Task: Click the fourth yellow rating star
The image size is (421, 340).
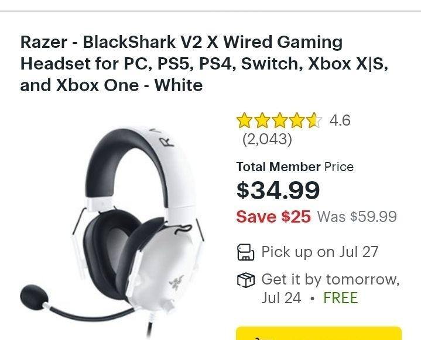Action: pyautogui.click(x=297, y=120)
